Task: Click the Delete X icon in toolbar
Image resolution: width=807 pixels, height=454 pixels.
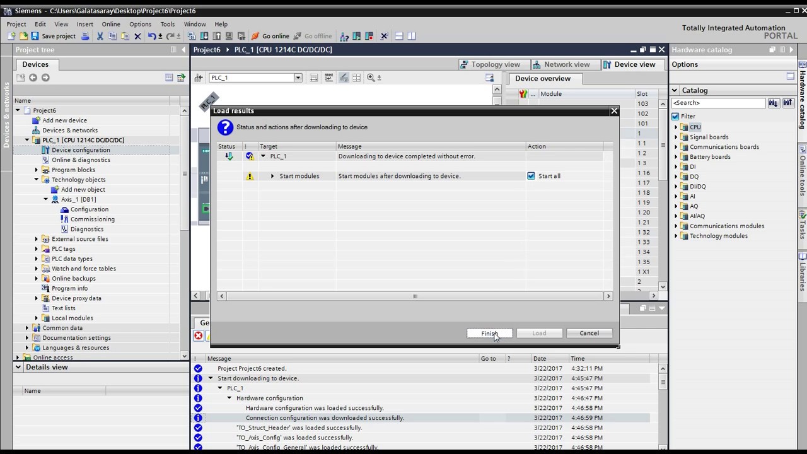Action: point(137,36)
